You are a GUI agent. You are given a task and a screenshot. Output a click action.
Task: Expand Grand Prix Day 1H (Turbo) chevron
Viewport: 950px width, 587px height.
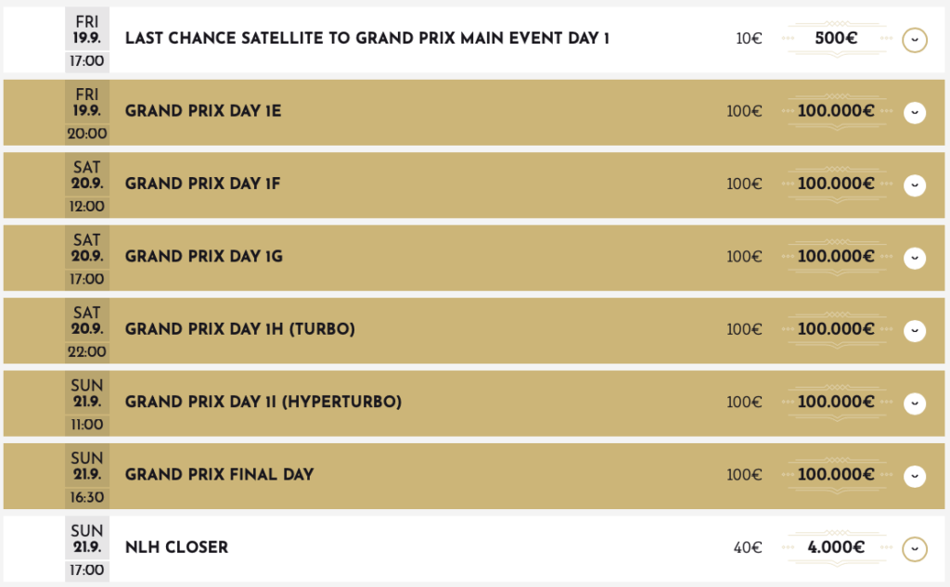pyautogui.click(x=915, y=330)
